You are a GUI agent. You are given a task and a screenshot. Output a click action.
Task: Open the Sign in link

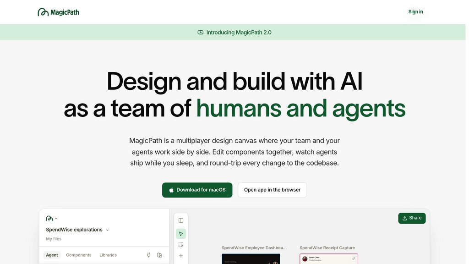pyautogui.click(x=415, y=11)
